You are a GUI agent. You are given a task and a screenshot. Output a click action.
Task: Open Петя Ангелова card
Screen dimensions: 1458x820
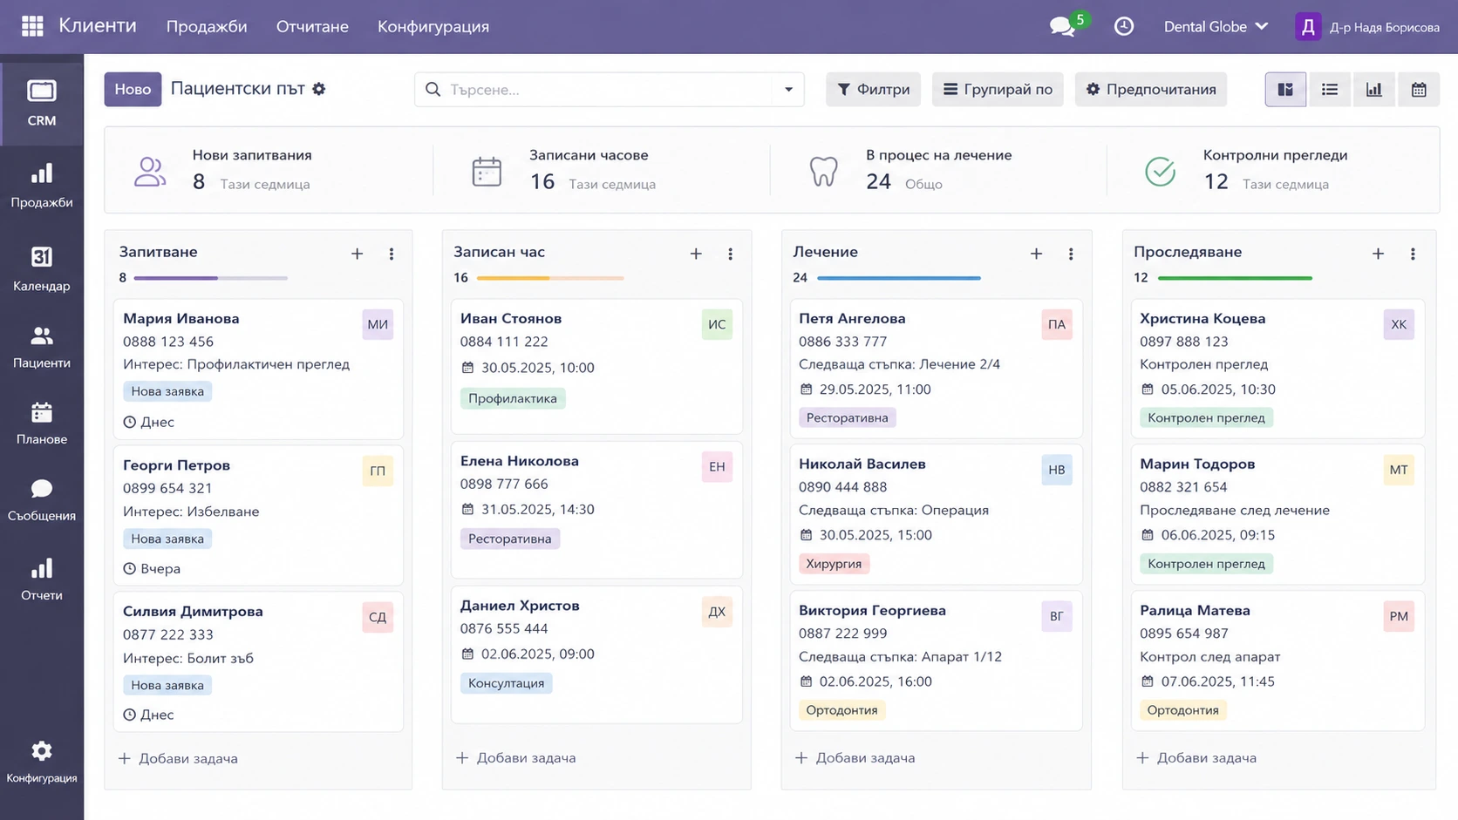[x=936, y=369]
